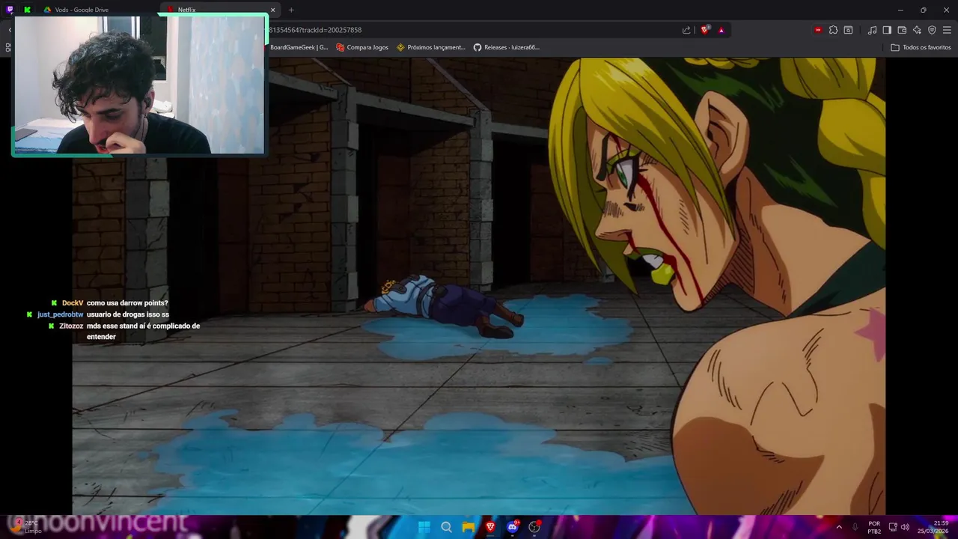Click message 'usuario de drogas isso ss'
The image size is (958, 539).
point(128,314)
